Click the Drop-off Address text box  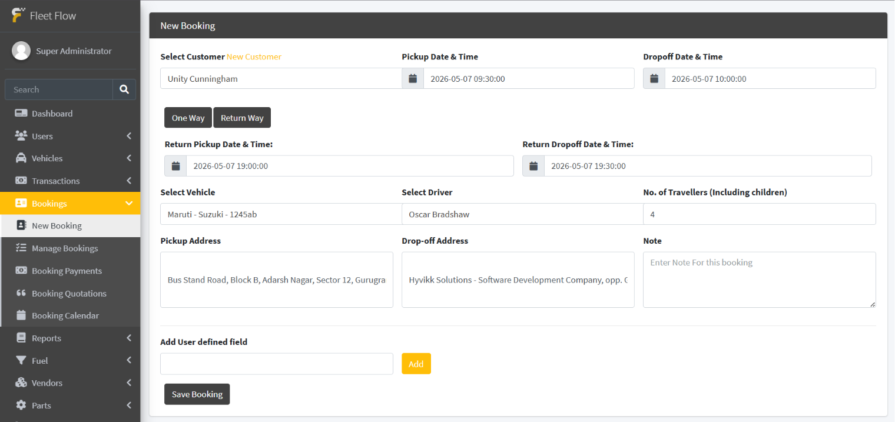pyautogui.click(x=518, y=280)
